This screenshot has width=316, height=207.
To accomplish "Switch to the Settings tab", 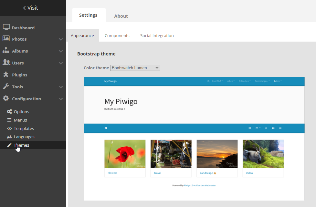I will click(88, 15).
